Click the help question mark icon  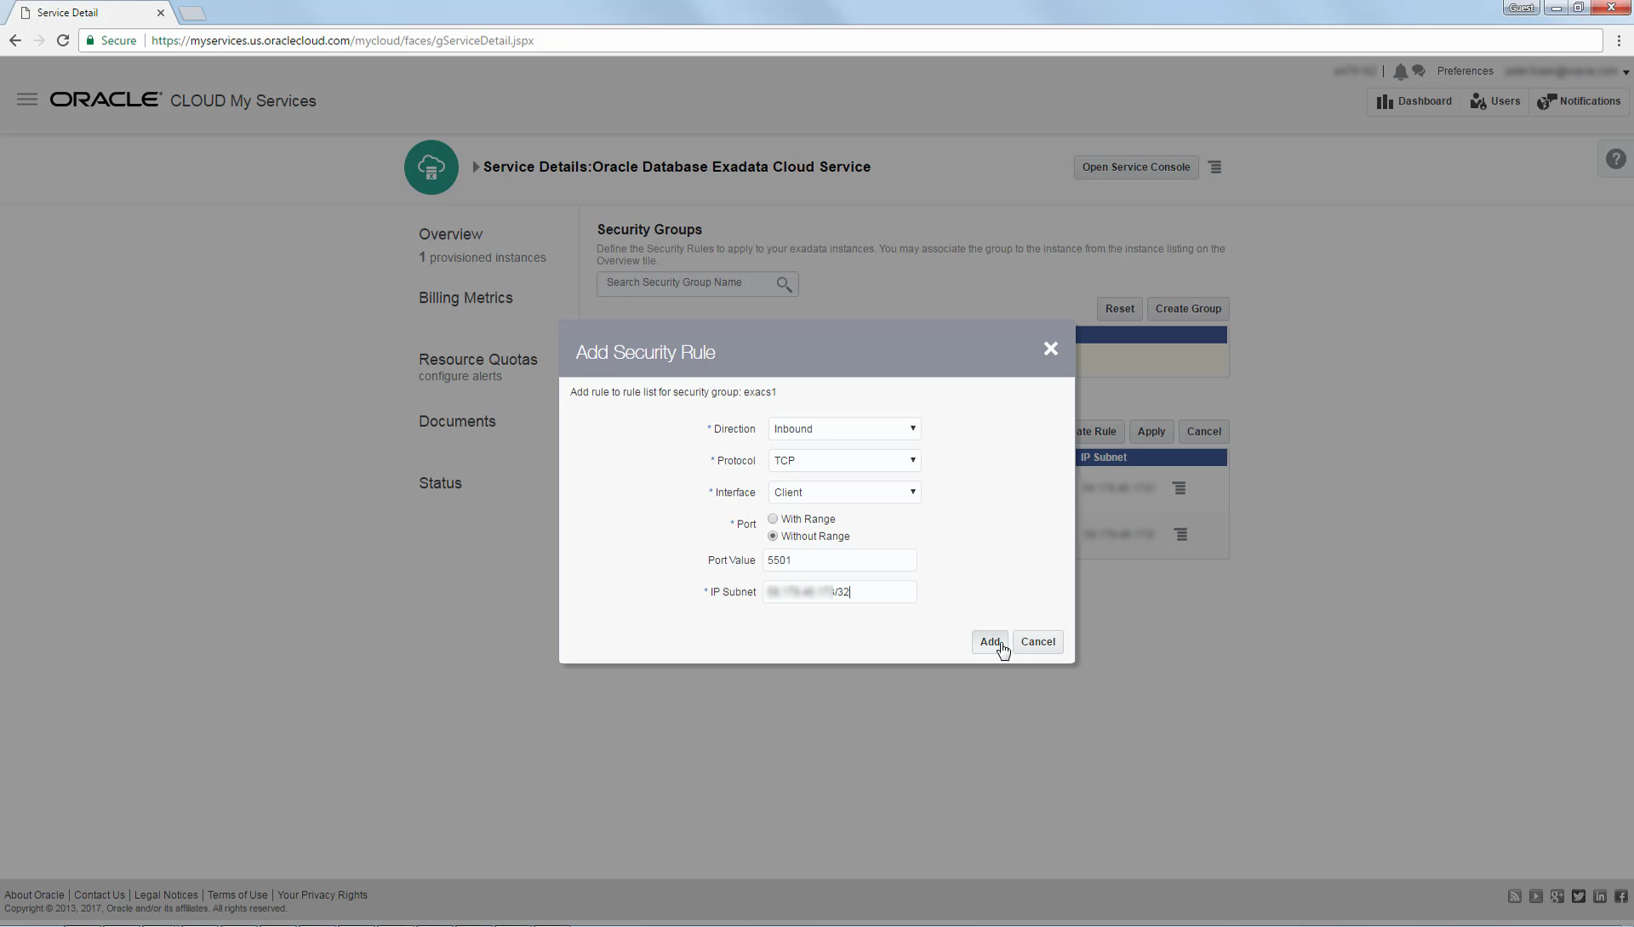pos(1615,159)
